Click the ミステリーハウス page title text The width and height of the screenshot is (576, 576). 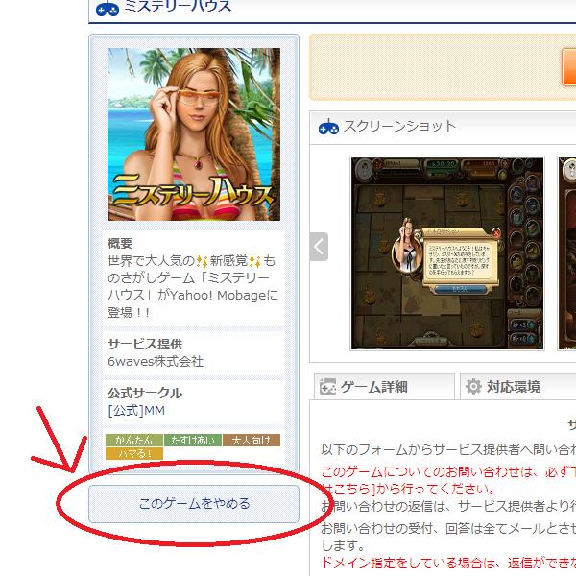pos(178,7)
